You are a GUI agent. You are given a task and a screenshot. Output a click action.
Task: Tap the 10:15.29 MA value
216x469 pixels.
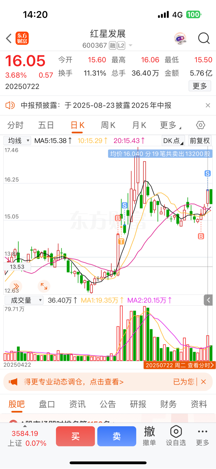coord(93,140)
